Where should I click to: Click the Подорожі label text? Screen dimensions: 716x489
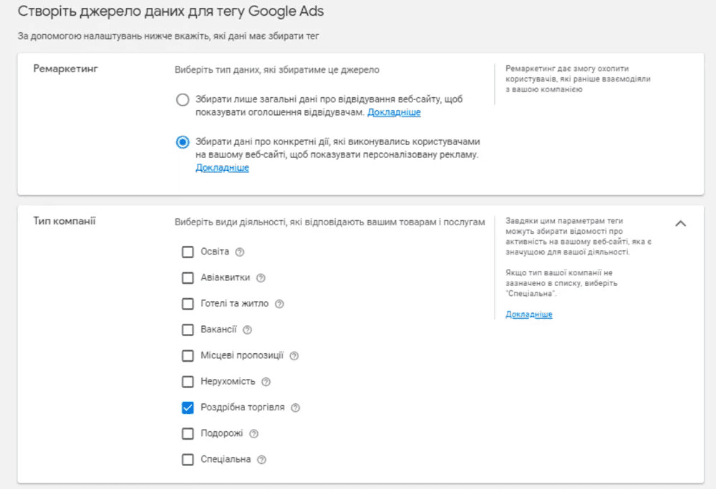point(222,433)
